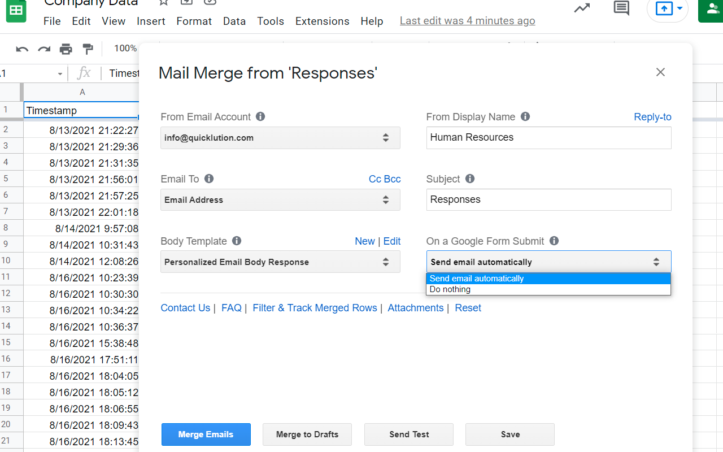Viewport: 723px width, 452px height.
Task: Click the info icon beside Subject
Action: coord(469,179)
